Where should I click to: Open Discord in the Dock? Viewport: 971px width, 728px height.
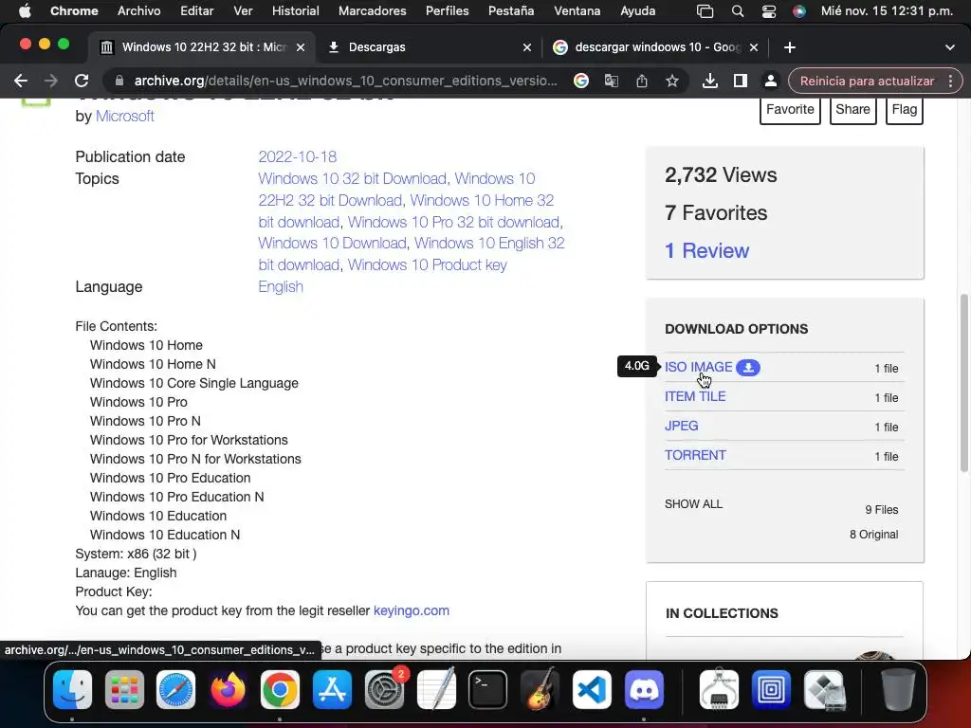[644, 689]
